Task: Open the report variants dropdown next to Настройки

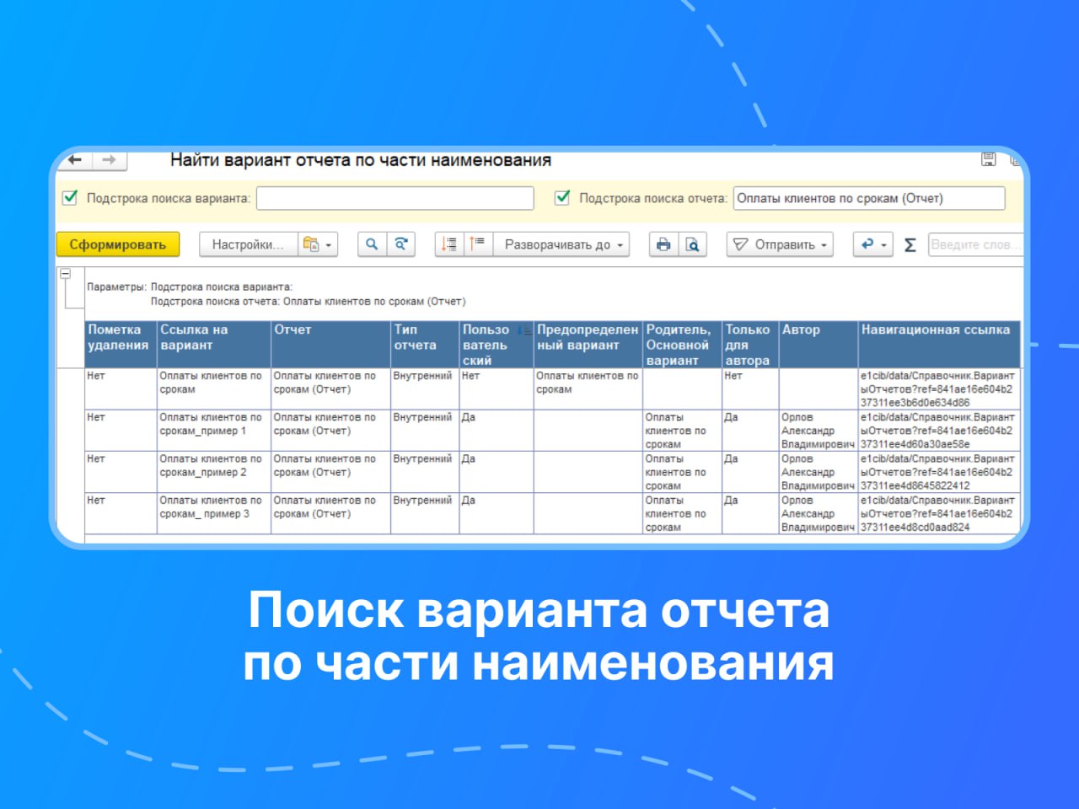Action: click(318, 244)
